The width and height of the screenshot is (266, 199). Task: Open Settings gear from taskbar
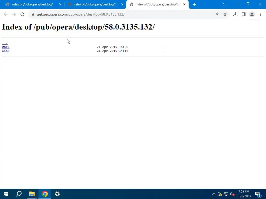(57, 194)
